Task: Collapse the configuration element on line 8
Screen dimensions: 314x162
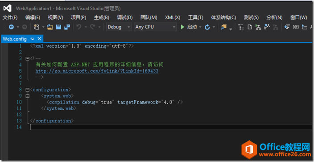Action: tap(28, 90)
